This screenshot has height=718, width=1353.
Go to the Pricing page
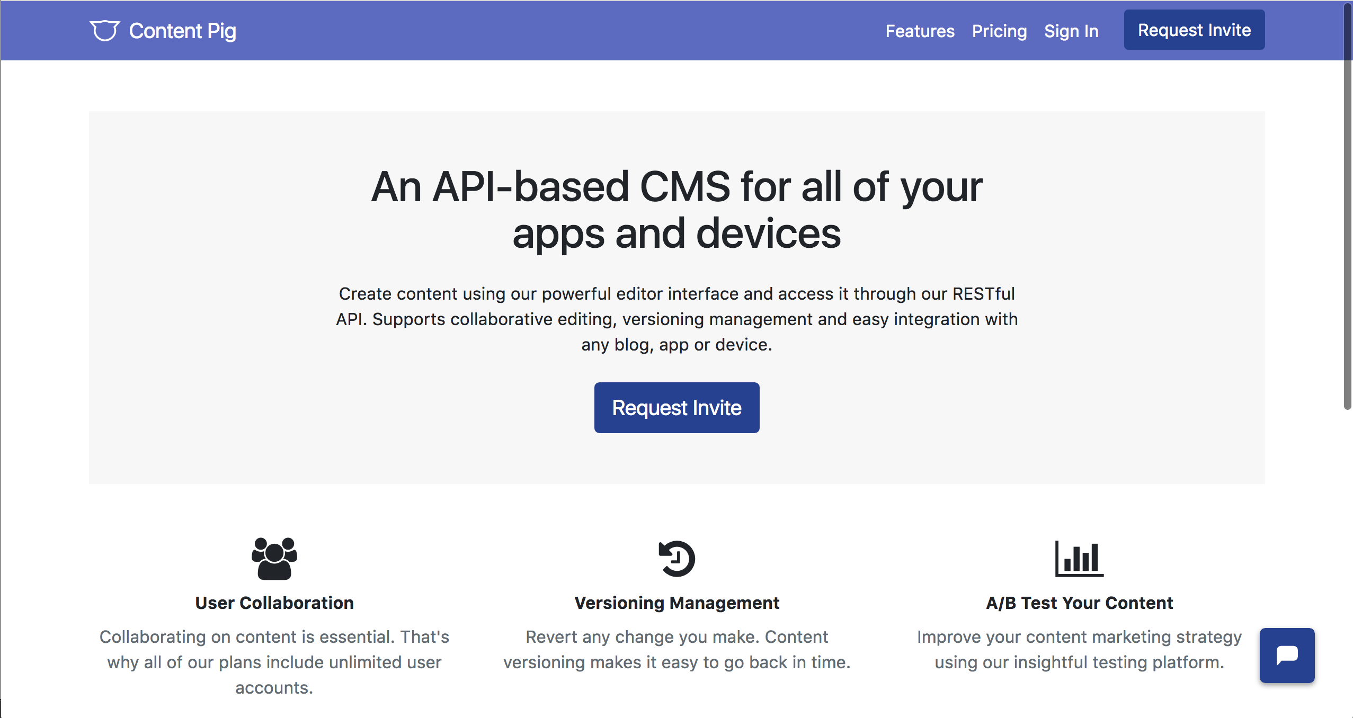(999, 31)
